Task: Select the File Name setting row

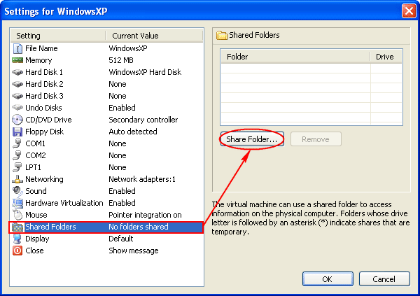Action: point(106,48)
